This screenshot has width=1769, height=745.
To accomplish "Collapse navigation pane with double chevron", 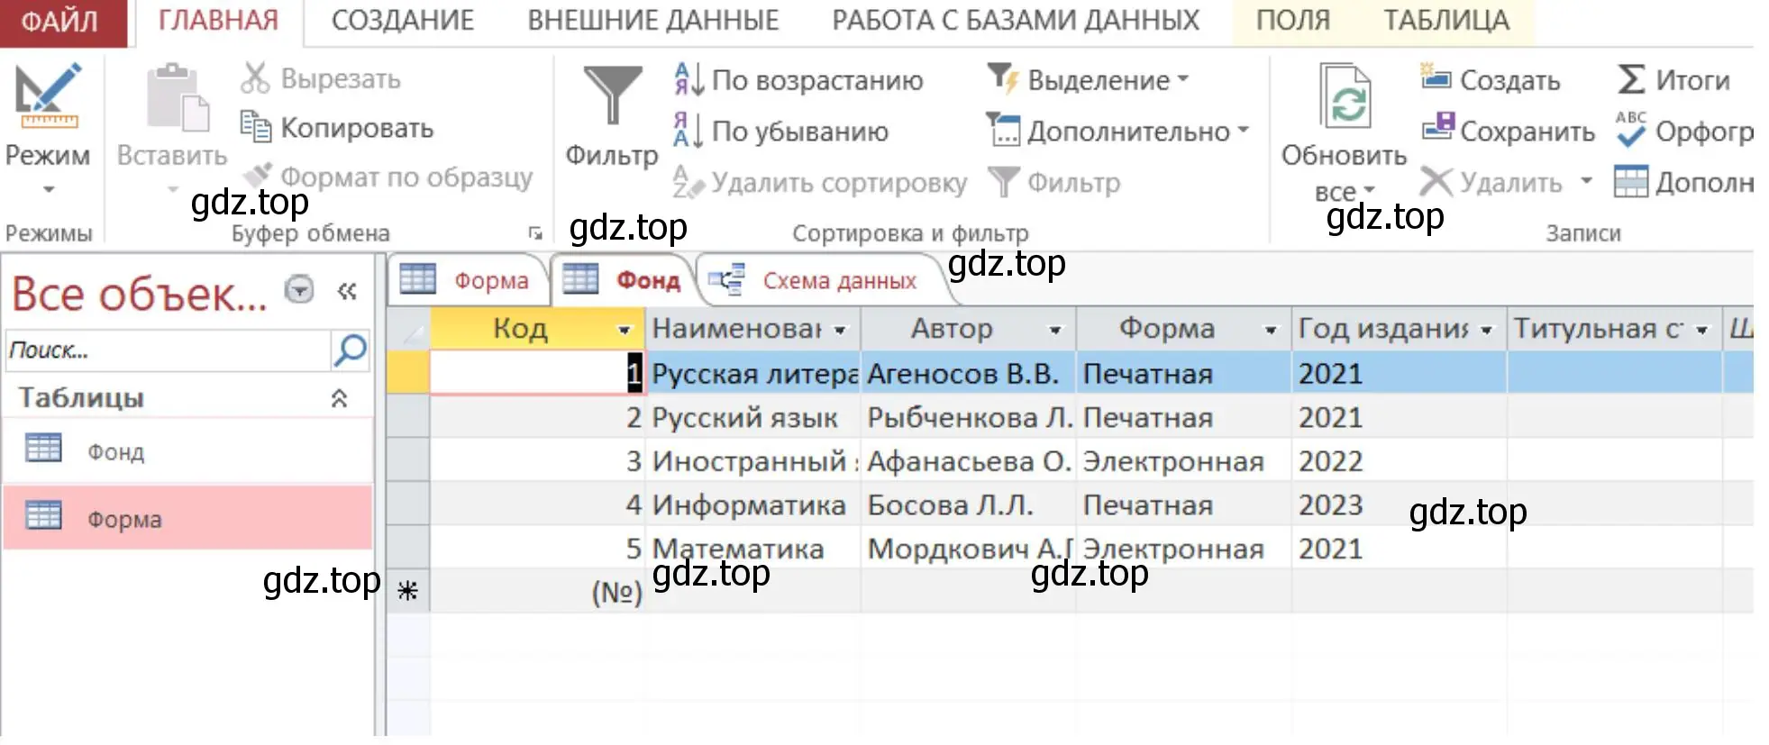I will pos(347,291).
